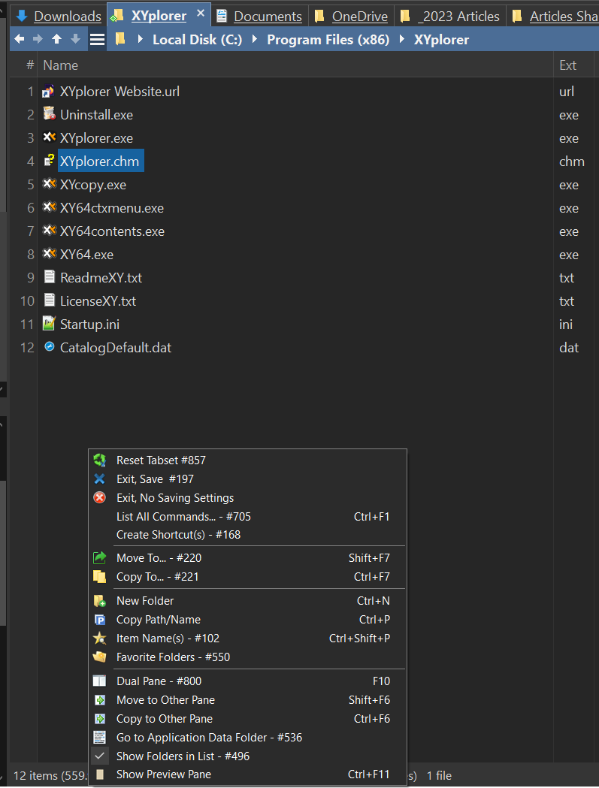Expand breadcrumb arrow before Program Files (x86)
599x788 pixels.
coord(255,39)
